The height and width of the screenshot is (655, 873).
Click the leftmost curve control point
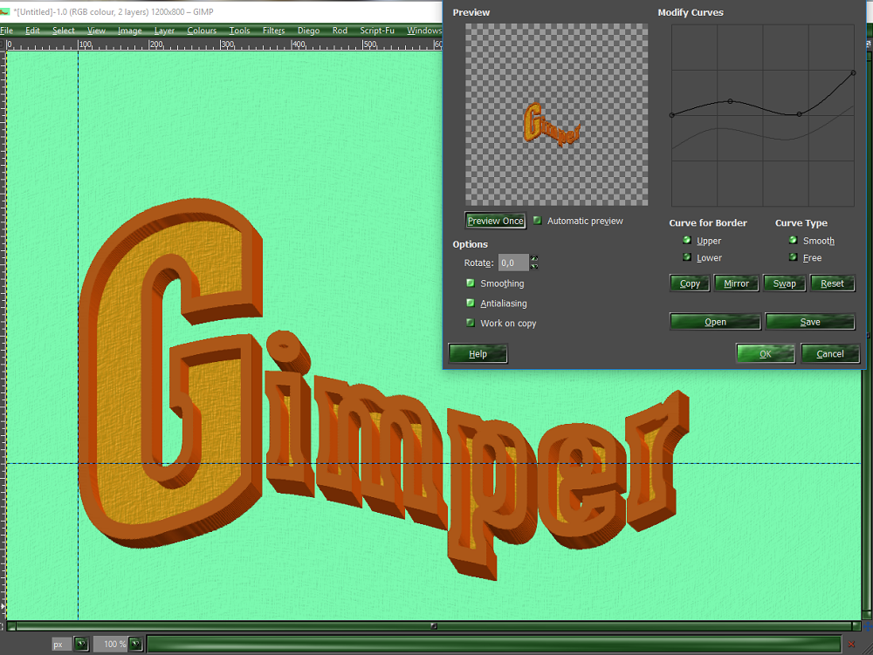pyautogui.click(x=672, y=115)
